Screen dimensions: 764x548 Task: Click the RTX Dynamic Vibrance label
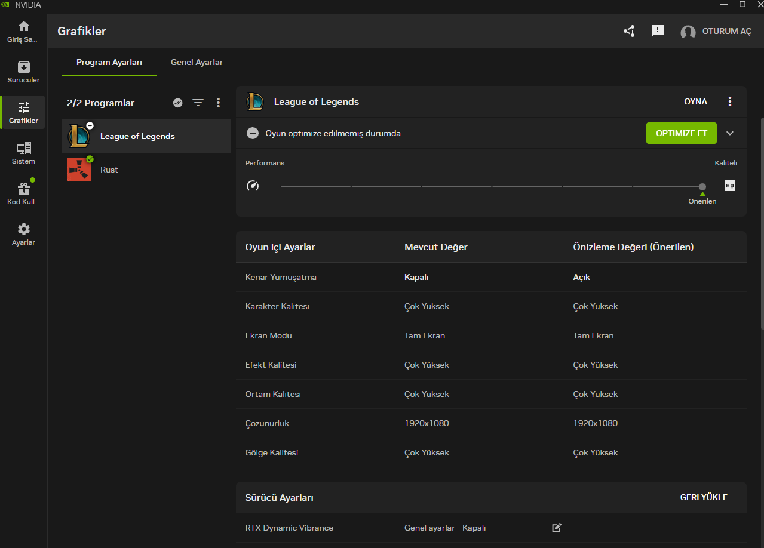(289, 528)
